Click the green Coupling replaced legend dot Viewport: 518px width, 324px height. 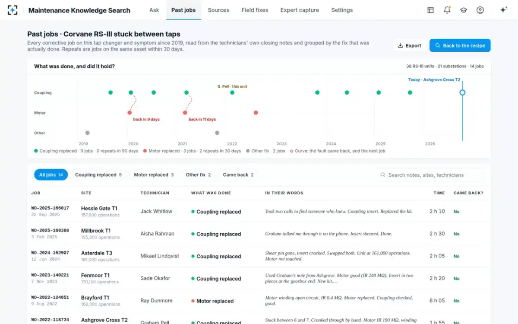point(36,151)
